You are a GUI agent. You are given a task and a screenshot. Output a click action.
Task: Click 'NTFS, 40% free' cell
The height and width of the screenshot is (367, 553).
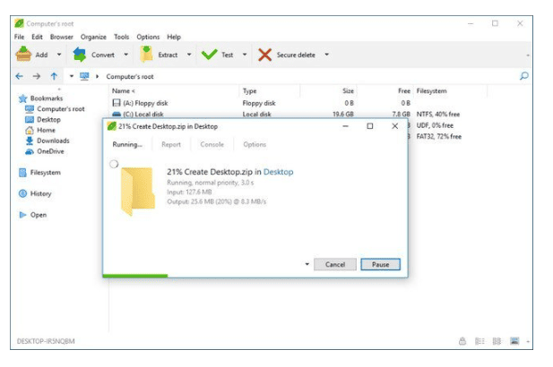pos(438,114)
